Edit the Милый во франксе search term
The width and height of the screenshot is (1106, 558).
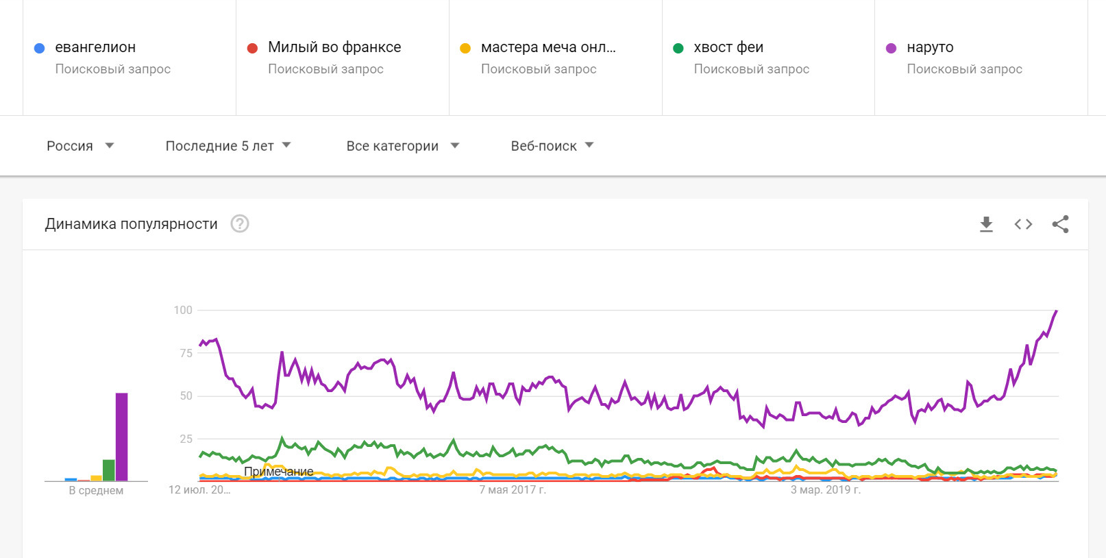[334, 47]
